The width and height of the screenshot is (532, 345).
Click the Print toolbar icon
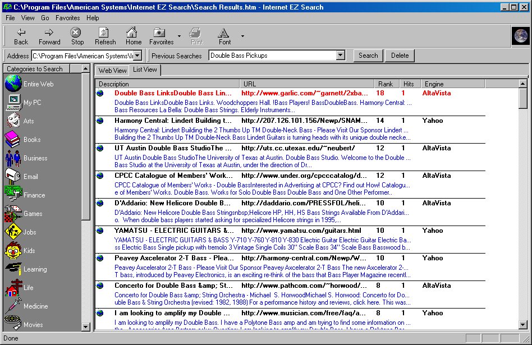[197, 36]
